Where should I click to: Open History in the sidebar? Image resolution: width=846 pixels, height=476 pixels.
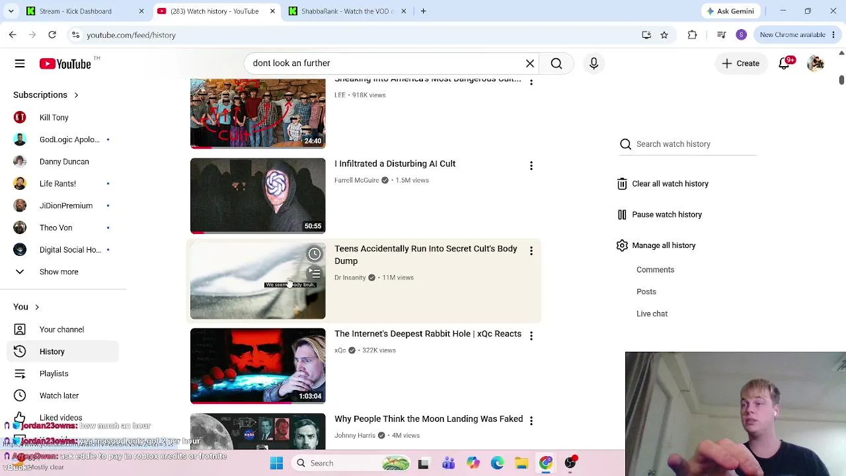coord(63,352)
